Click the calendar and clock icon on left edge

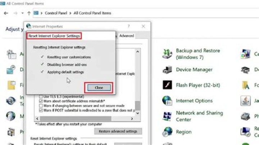point(11,70)
